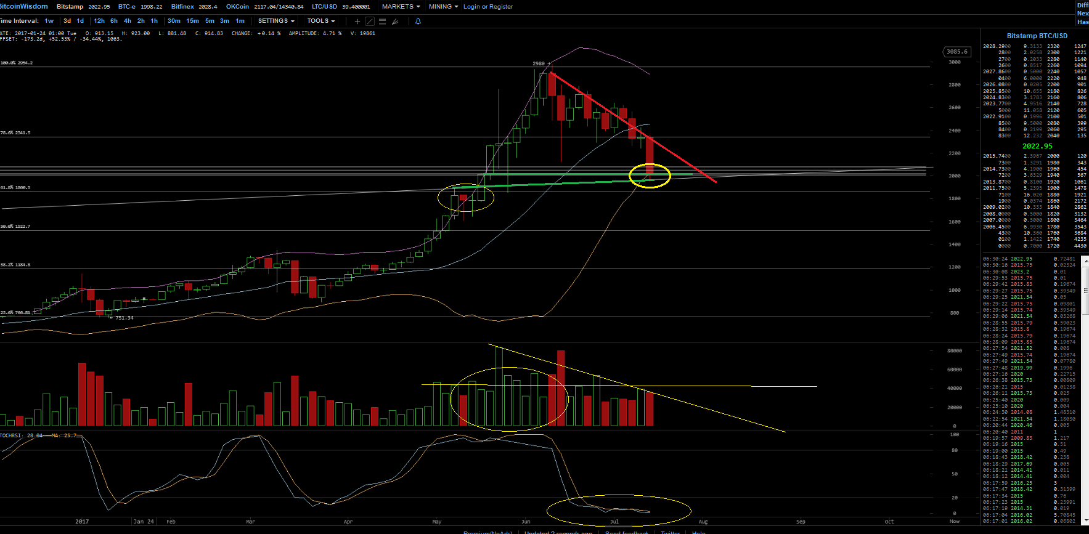Click the Jan 24 date marker on time axis
The width and height of the screenshot is (1089, 534).
(x=144, y=522)
